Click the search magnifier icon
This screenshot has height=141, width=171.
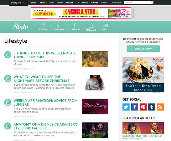click(x=152, y=3)
